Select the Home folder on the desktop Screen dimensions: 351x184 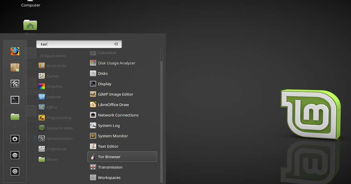(x=30, y=27)
